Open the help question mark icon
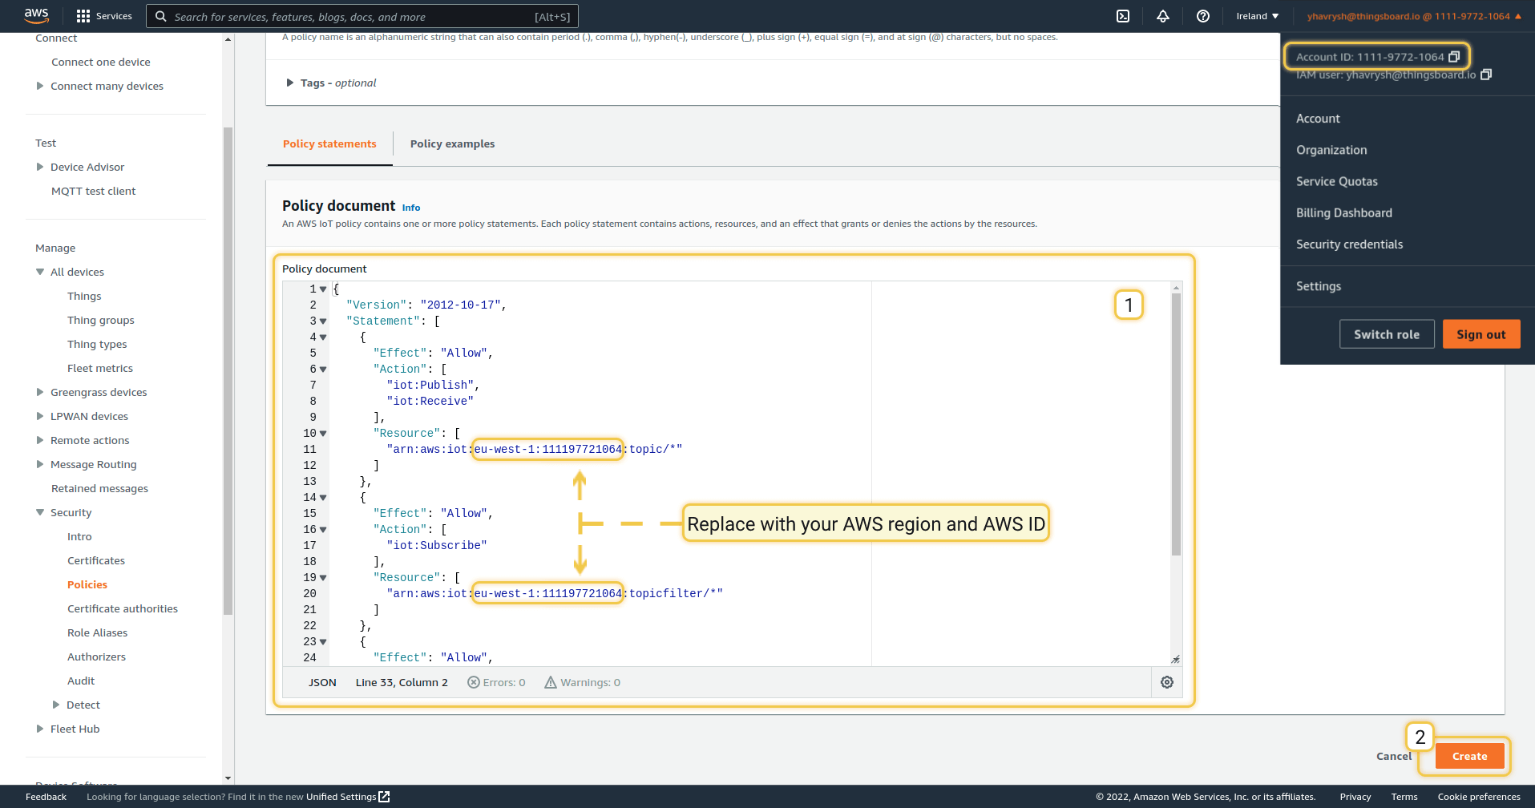This screenshot has width=1535, height=808. tap(1202, 16)
